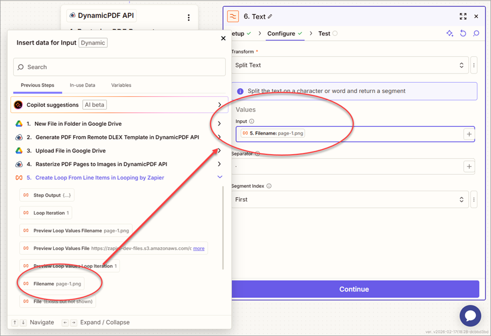Collapse step 5 Create Loop From Line Items
Image resolution: width=491 pixels, height=336 pixels.
point(219,178)
